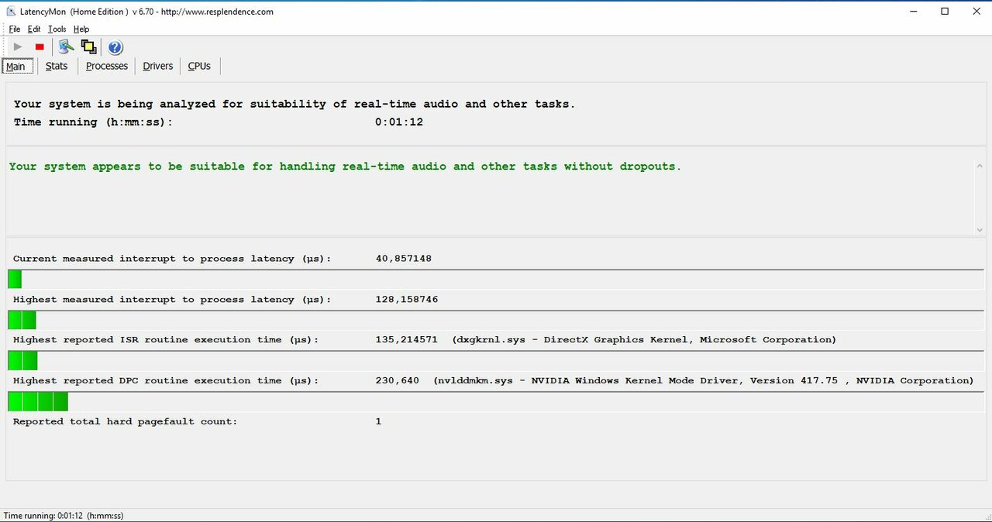Select the CPUs tab
The width and height of the screenshot is (992, 522).
coord(199,67)
